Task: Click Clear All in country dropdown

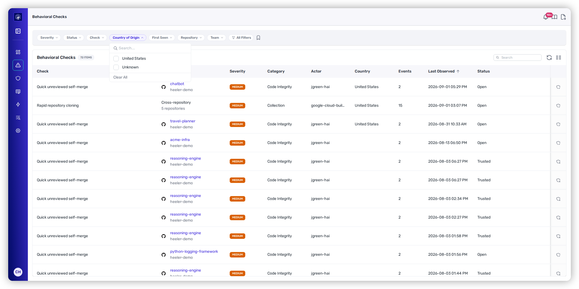Action: pos(120,77)
